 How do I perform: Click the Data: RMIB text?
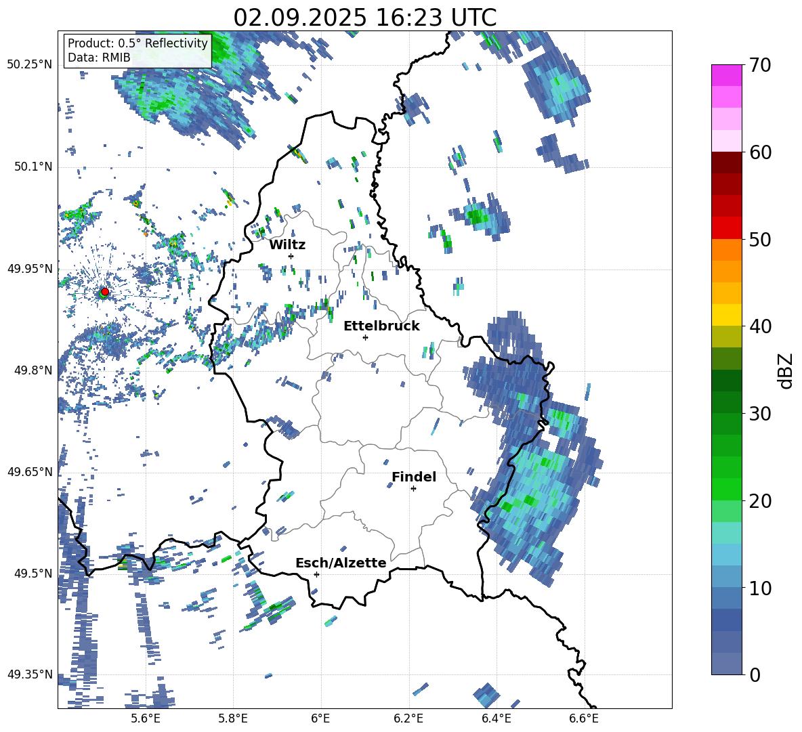tap(99, 58)
